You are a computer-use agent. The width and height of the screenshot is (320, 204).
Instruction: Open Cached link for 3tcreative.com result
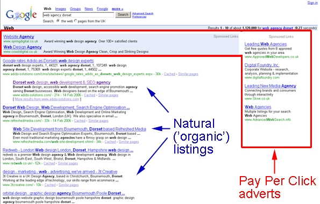(x=50, y=185)
